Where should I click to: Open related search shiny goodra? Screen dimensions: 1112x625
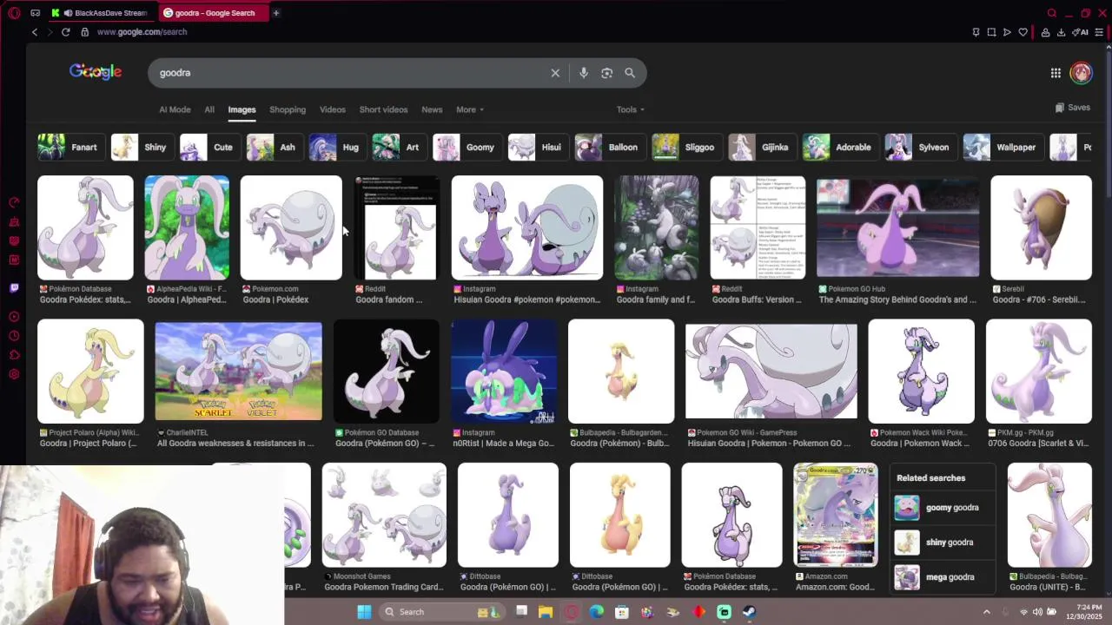click(x=943, y=543)
